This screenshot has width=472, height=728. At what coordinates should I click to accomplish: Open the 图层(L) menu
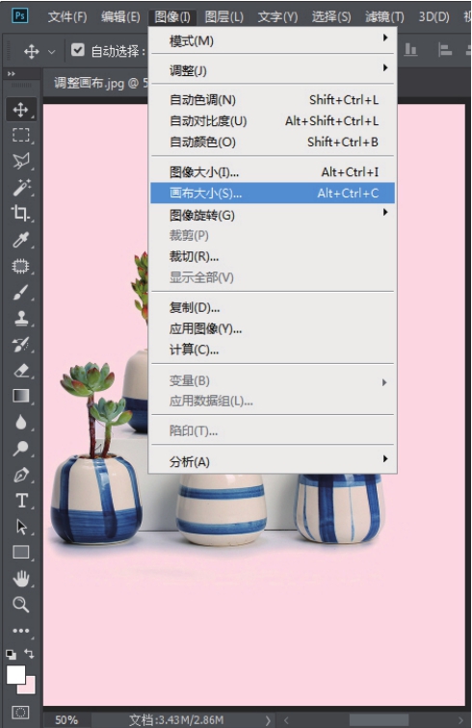point(223,17)
